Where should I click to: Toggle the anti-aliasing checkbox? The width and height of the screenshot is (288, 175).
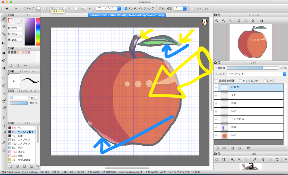click(x=126, y=8)
